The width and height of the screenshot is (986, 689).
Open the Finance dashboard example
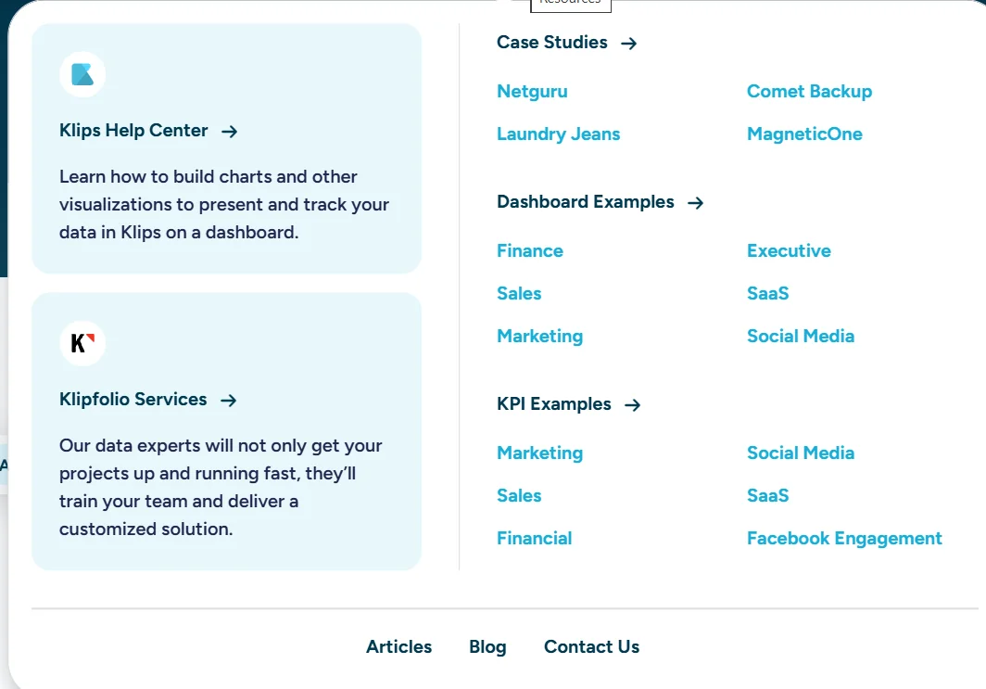(529, 250)
